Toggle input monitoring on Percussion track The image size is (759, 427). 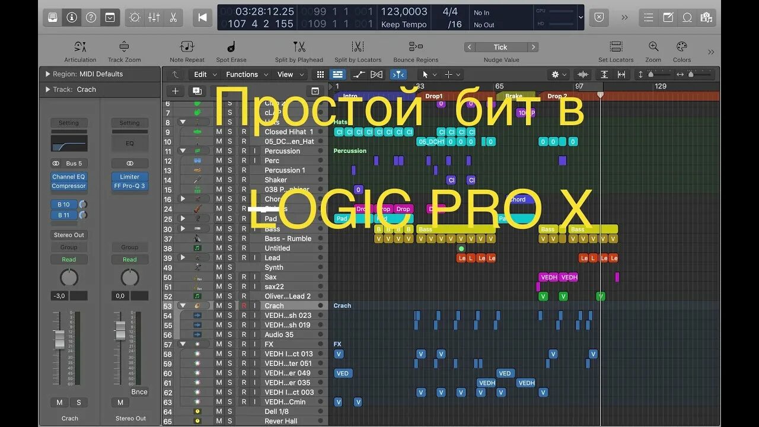pos(255,151)
